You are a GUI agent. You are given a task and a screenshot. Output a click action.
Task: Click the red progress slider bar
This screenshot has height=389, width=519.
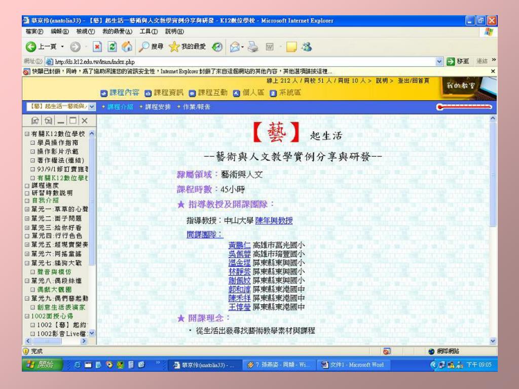[x=464, y=107]
